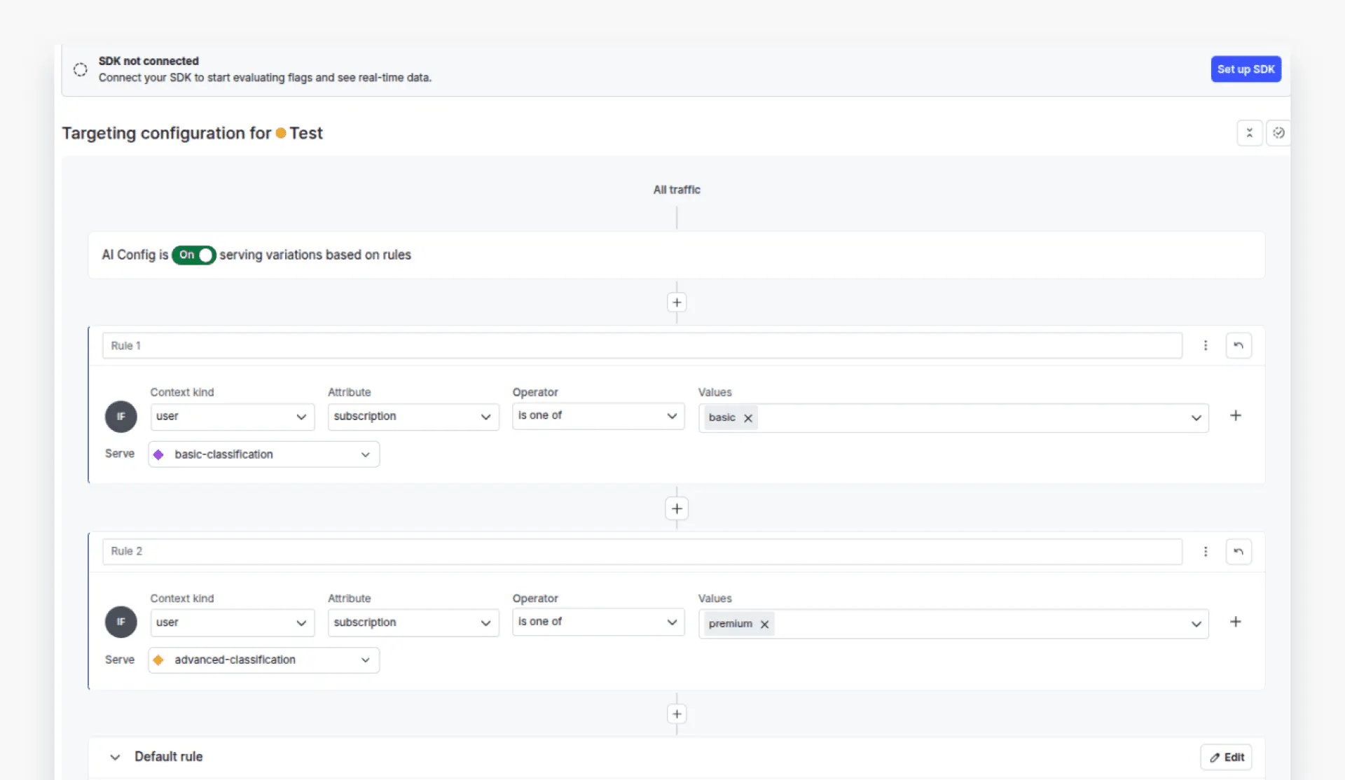Click the Set up SDK button

(1246, 69)
